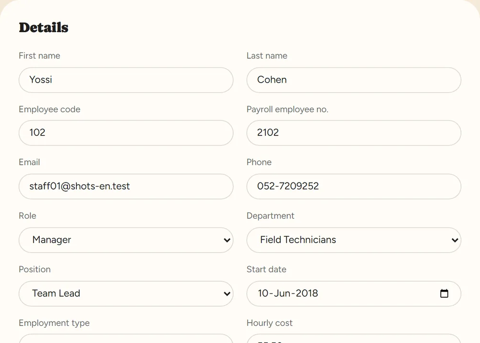The image size is (480, 343).
Task: Open the Role dropdown showing Manager
Action: [x=126, y=240]
